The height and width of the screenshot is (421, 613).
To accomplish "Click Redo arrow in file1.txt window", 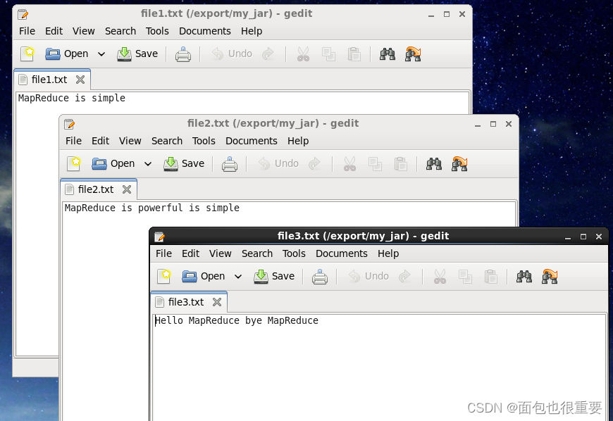I will [x=268, y=54].
